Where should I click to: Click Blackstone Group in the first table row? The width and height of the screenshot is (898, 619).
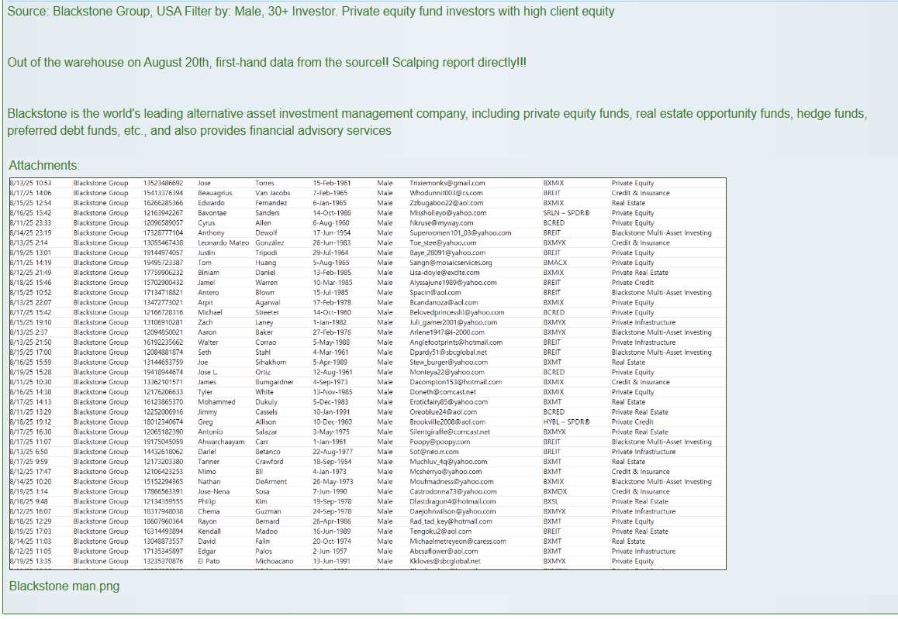click(100, 184)
